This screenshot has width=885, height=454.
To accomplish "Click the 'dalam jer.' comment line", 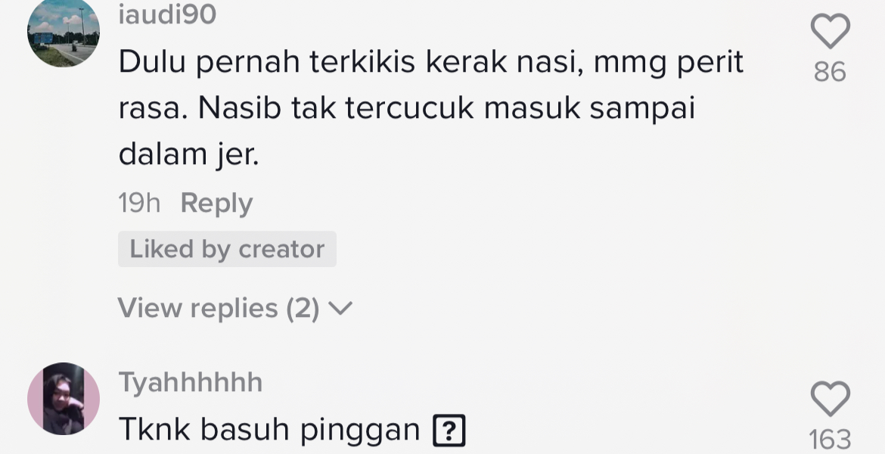I will (x=188, y=154).
